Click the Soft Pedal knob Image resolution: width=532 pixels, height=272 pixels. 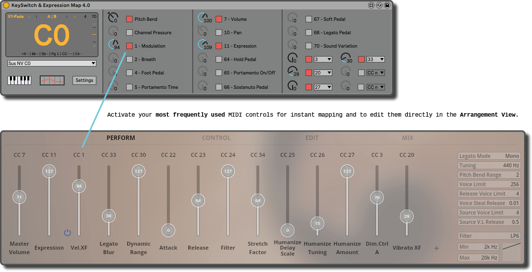pyautogui.click(x=293, y=18)
